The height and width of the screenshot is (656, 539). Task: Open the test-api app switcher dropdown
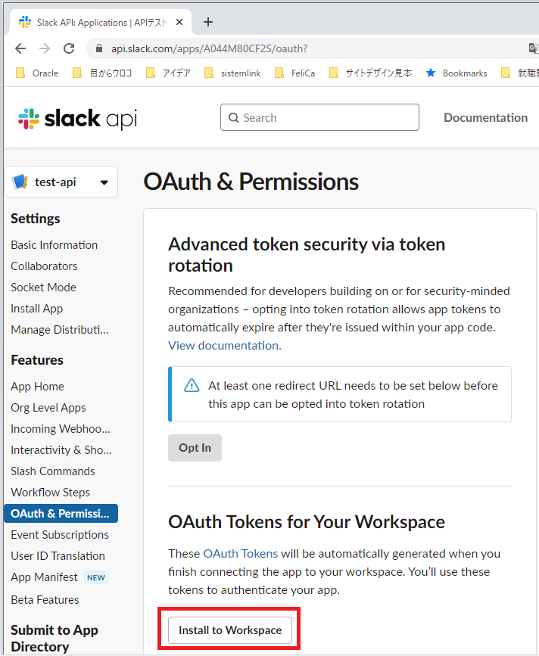coord(104,181)
